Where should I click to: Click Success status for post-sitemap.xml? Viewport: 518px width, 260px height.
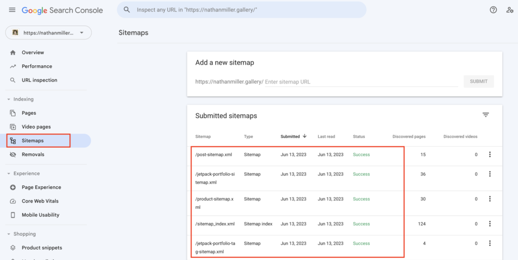pos(361,155)
